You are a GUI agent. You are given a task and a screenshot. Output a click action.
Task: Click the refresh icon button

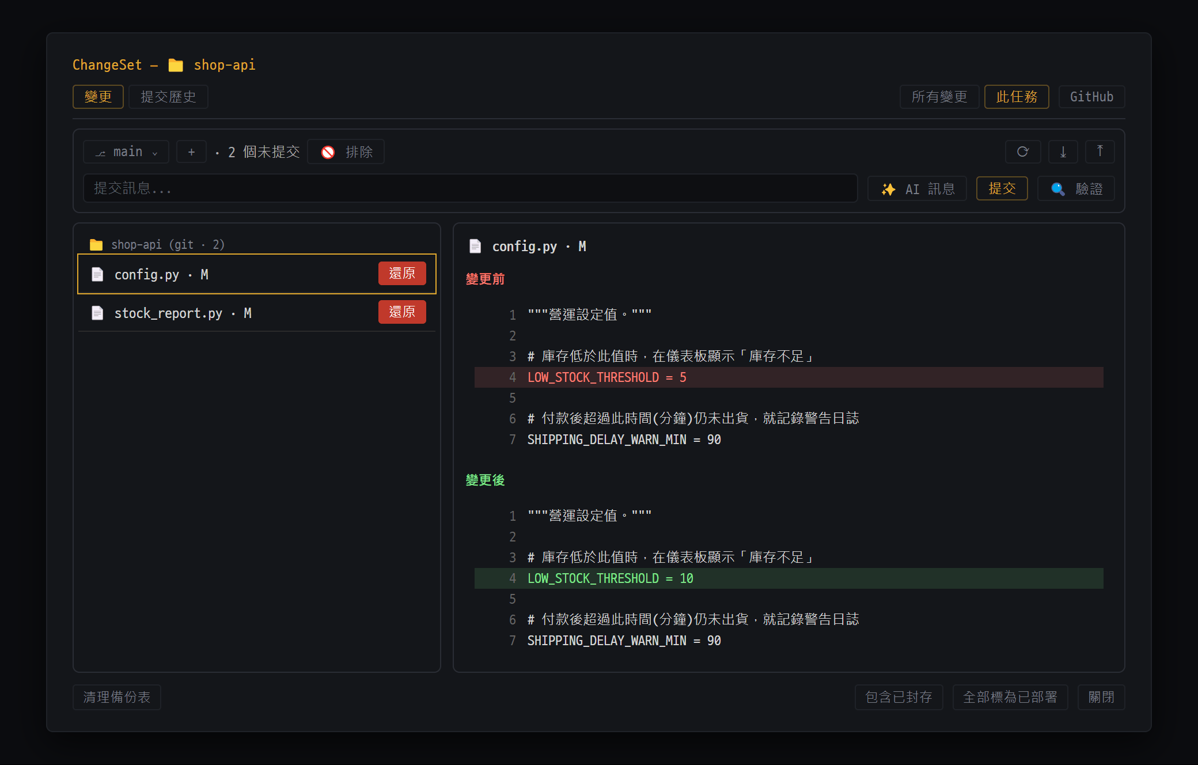coord(1023,152)
